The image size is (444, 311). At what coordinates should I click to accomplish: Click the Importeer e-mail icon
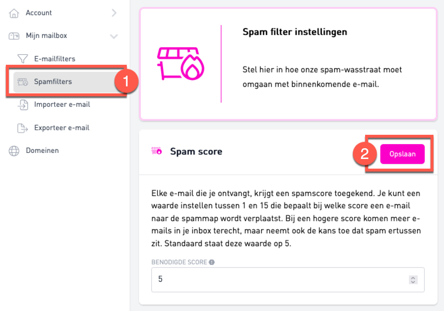coord(23,105)
